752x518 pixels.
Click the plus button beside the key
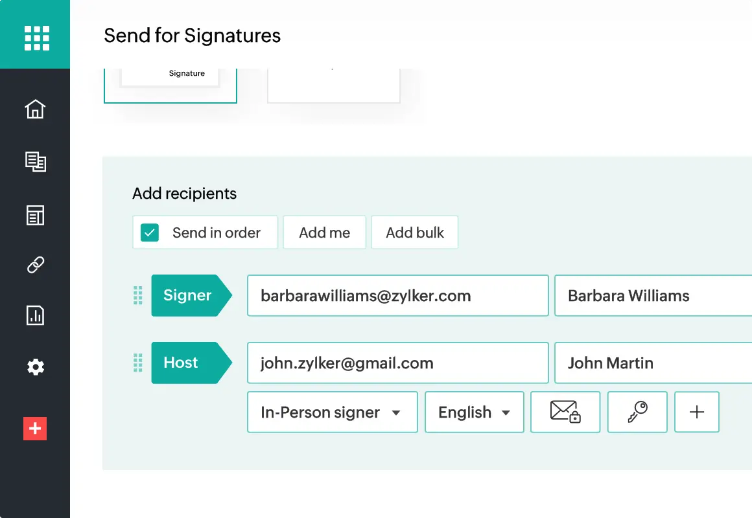click(697, 412)
